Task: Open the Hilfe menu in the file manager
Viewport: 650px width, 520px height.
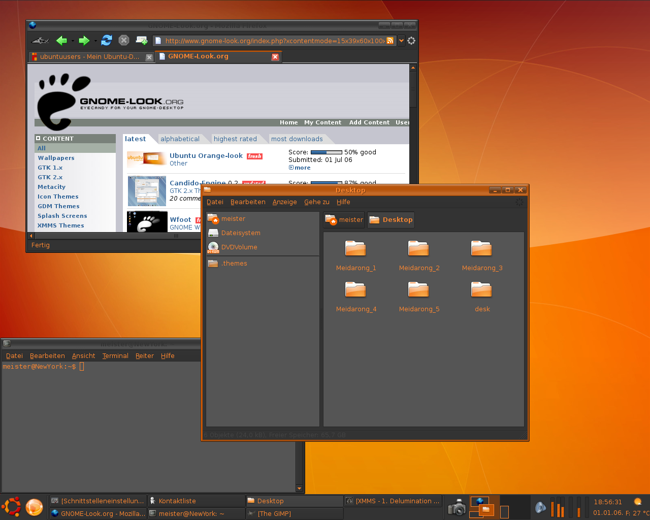Action: (x=343, y=202)
